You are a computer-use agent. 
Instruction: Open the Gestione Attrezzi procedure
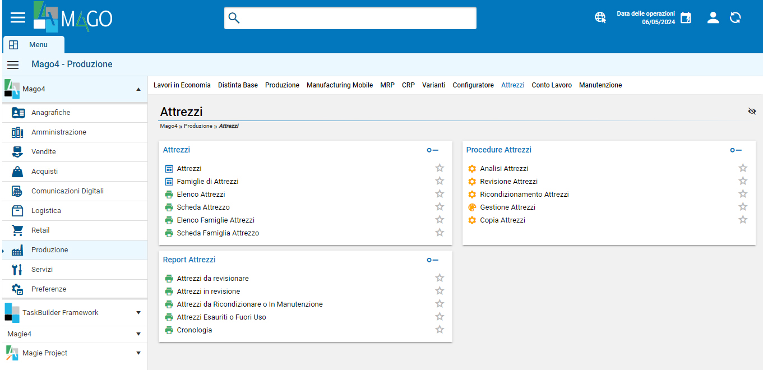click(507, 207)
